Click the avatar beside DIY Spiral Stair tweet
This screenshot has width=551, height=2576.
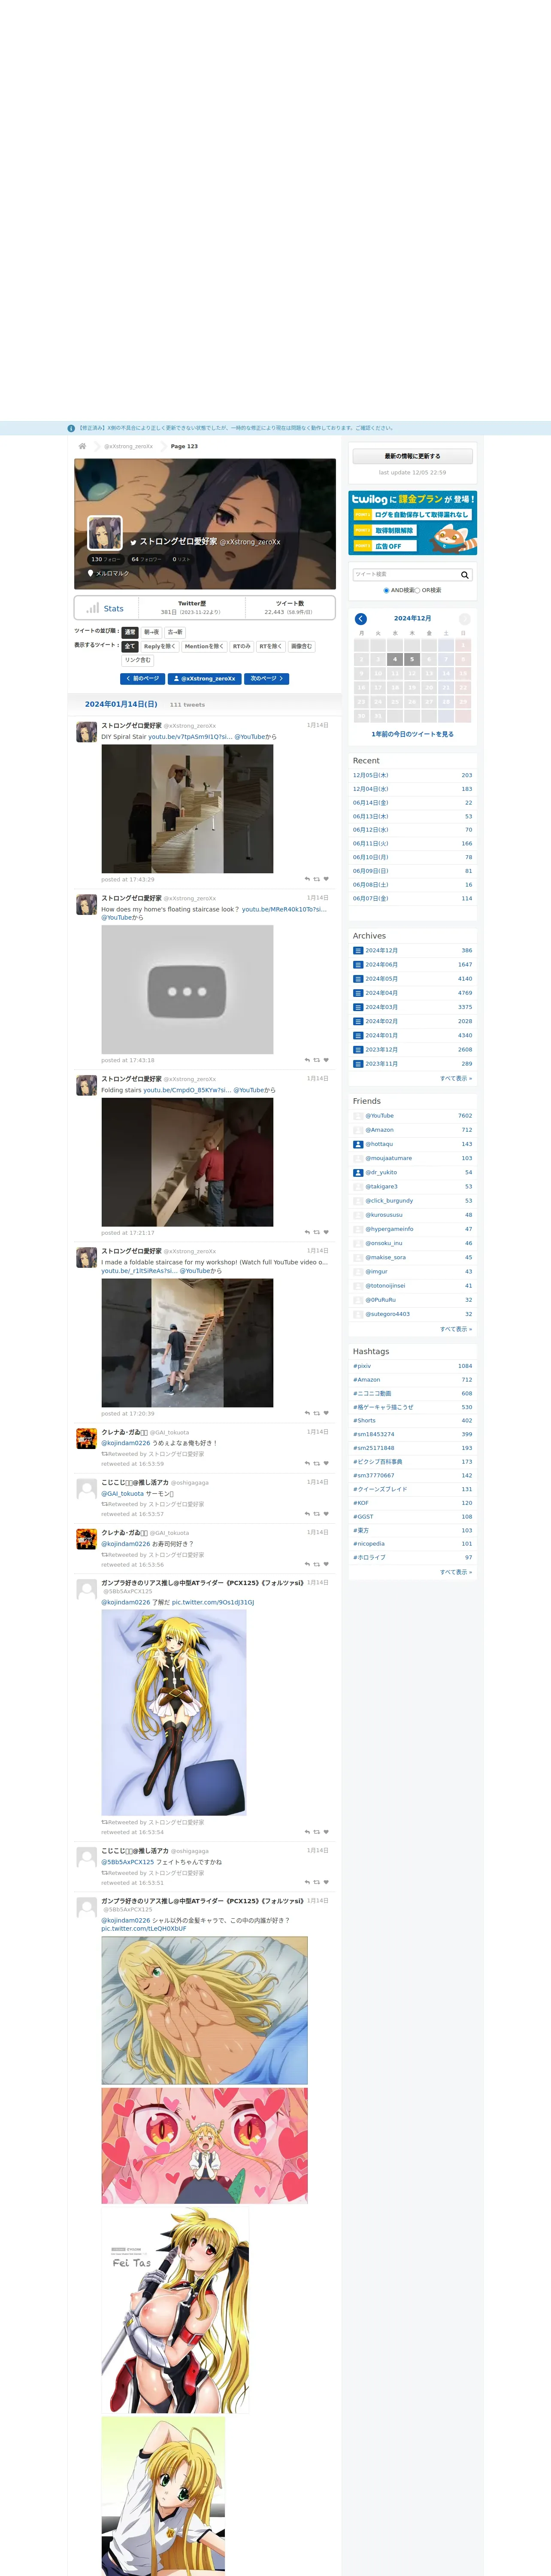pyautogui.click(x=87, y=732)
